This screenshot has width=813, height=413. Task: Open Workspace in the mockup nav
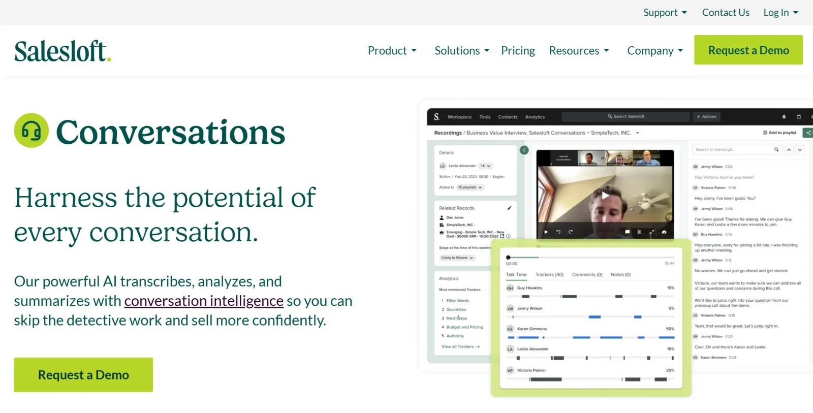point(459,117)
